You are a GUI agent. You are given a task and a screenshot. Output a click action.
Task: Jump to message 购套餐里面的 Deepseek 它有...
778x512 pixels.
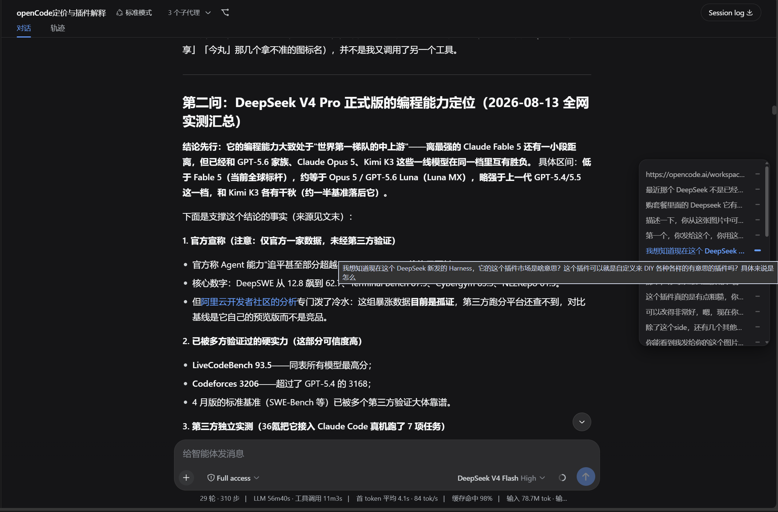[x=694, y=205]
